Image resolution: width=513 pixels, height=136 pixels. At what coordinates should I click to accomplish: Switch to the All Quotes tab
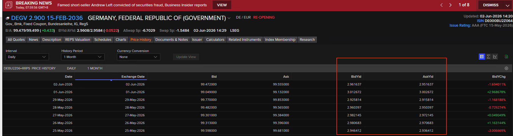(16, 40)
